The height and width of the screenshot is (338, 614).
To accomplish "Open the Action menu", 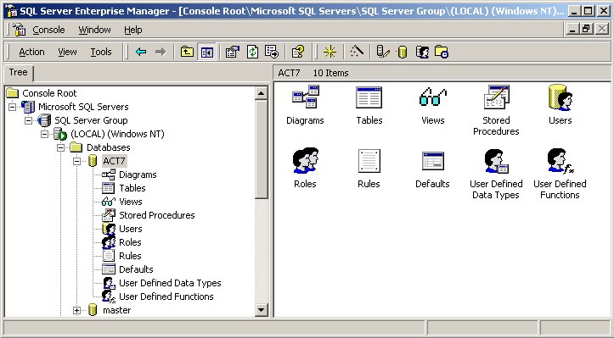I will [x=31, y=52].
